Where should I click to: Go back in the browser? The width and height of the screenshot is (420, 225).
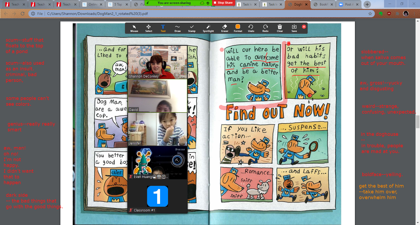6,14
